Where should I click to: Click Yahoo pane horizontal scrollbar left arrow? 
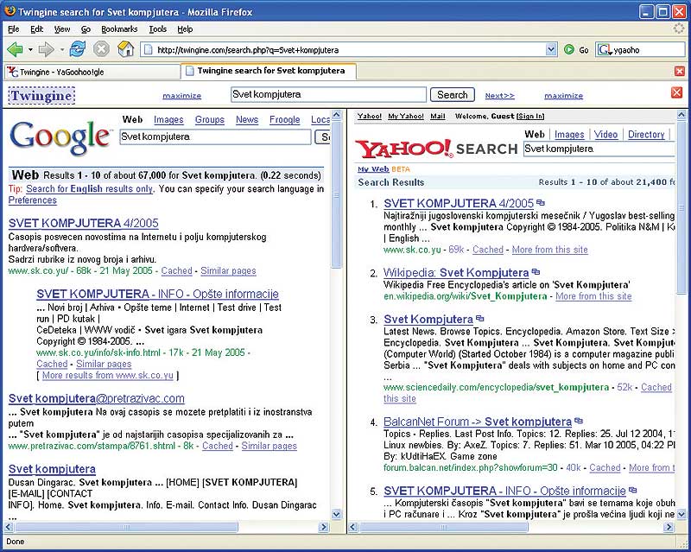coord(353,527)
